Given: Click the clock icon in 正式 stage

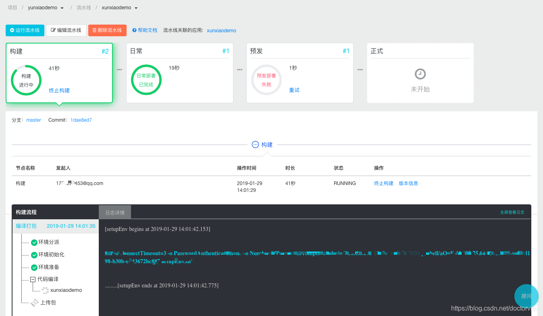Looking at the screenshot, I should 420,74.
